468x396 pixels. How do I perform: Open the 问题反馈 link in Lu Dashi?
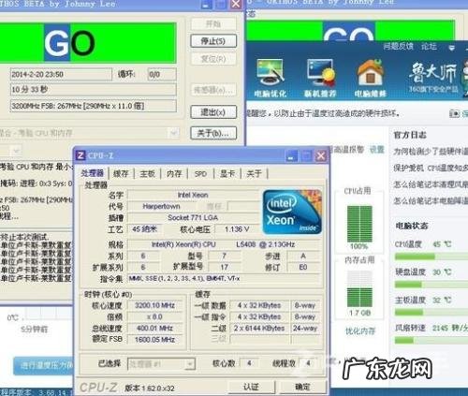click(x=399, y=47)
